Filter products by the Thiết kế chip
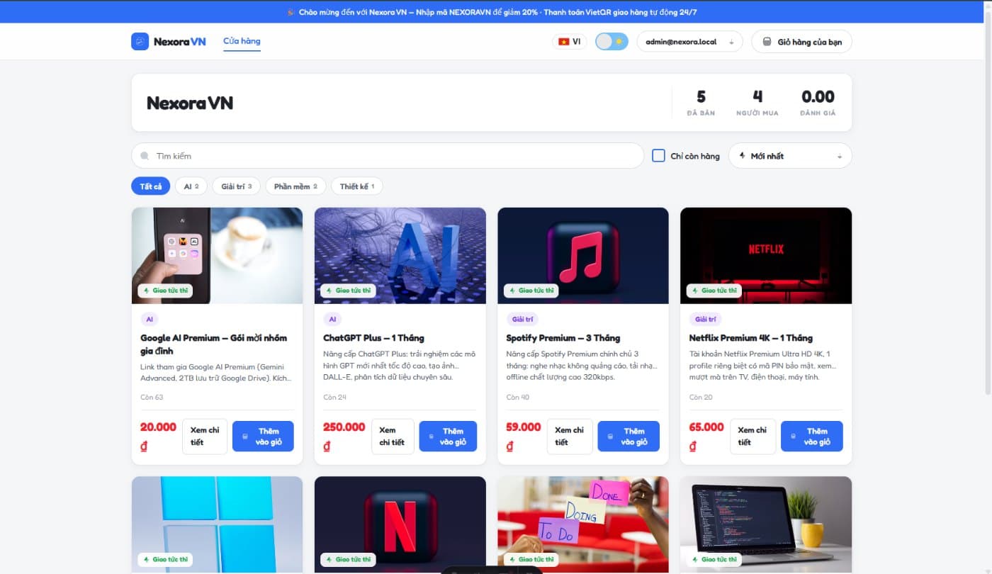Viewport: 992px width, 574px height. [x=357, y=186]
